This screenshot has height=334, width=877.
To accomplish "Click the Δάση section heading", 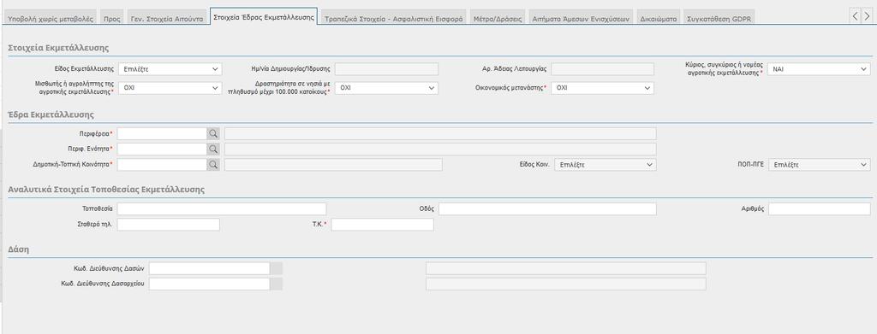I will coord(19,249).
